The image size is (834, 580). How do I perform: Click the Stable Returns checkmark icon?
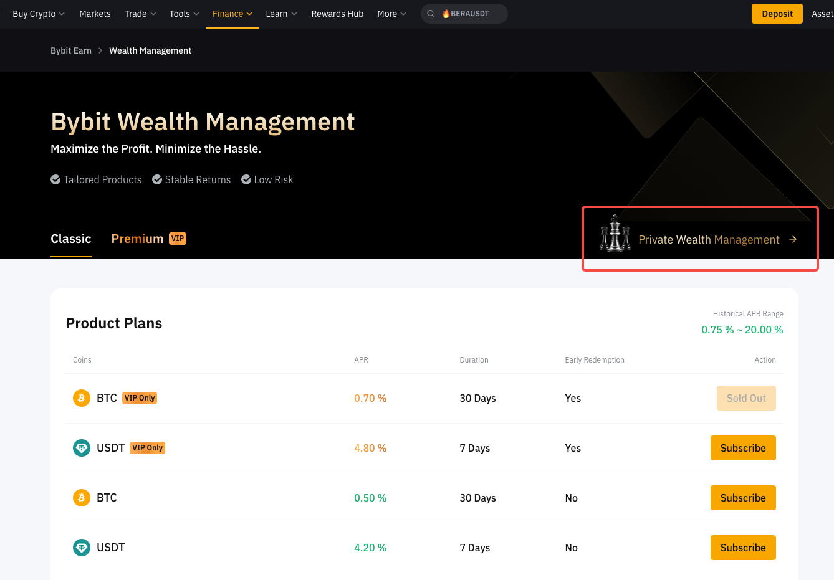(x=157, y=179)
